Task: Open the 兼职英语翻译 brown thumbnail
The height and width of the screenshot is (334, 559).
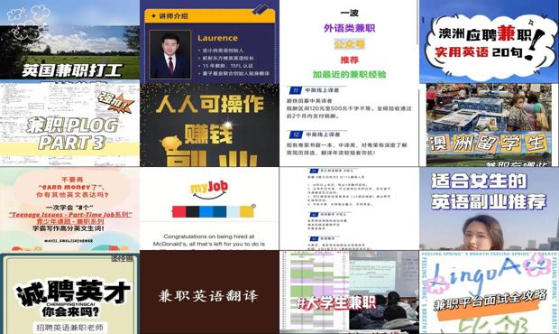Action: pyautogui.click(x=209, y=292)
